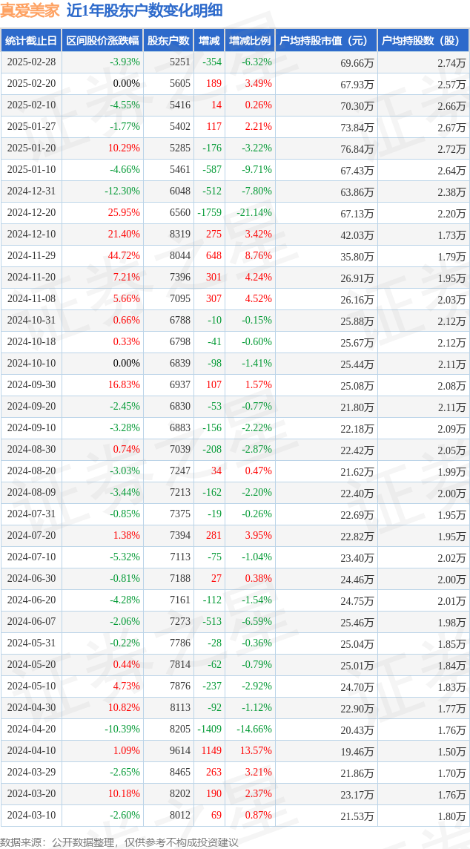Click the 区间股价涨跌幅 column header
Screen dimensions: 470x849
[x=103, y=41]
